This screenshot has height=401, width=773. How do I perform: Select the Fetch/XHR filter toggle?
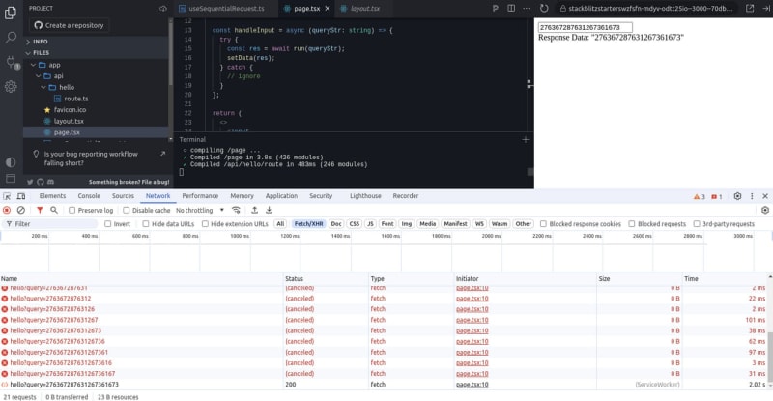(308, 224)
